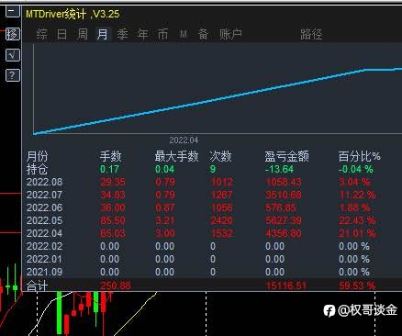Switch to the 周 weekly tab

(83, 34)
